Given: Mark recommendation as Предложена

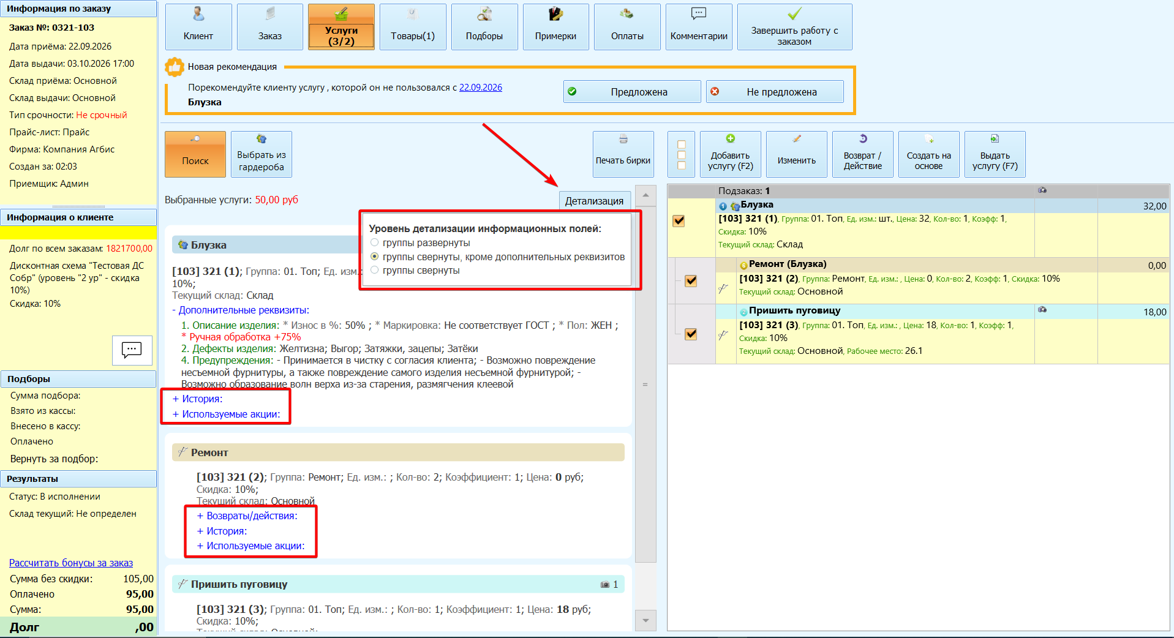Looking at the screenshot, I should pos(632,92).
